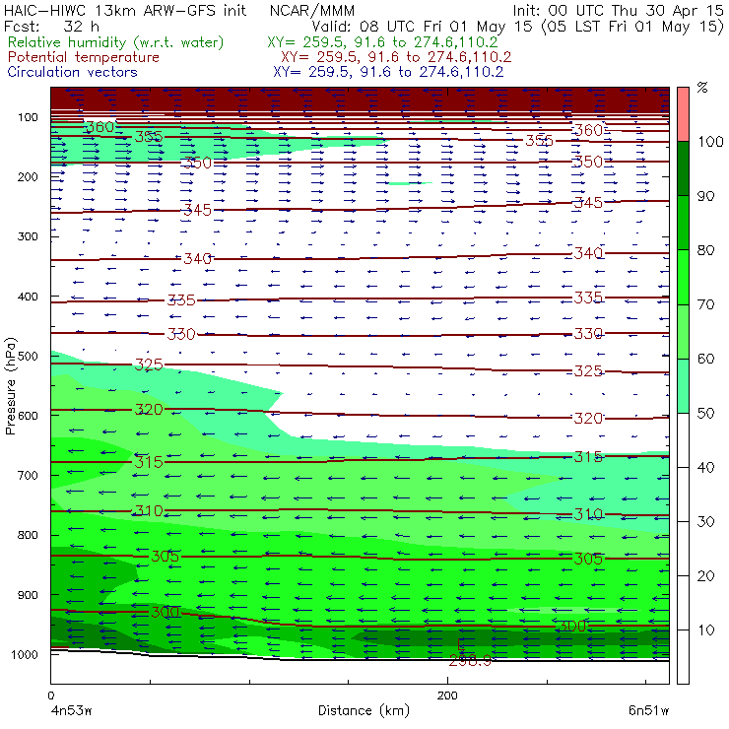Click the left '360' contour label
Image resolution: width=729 pixels, height=729 pixels.
(99, 127)
